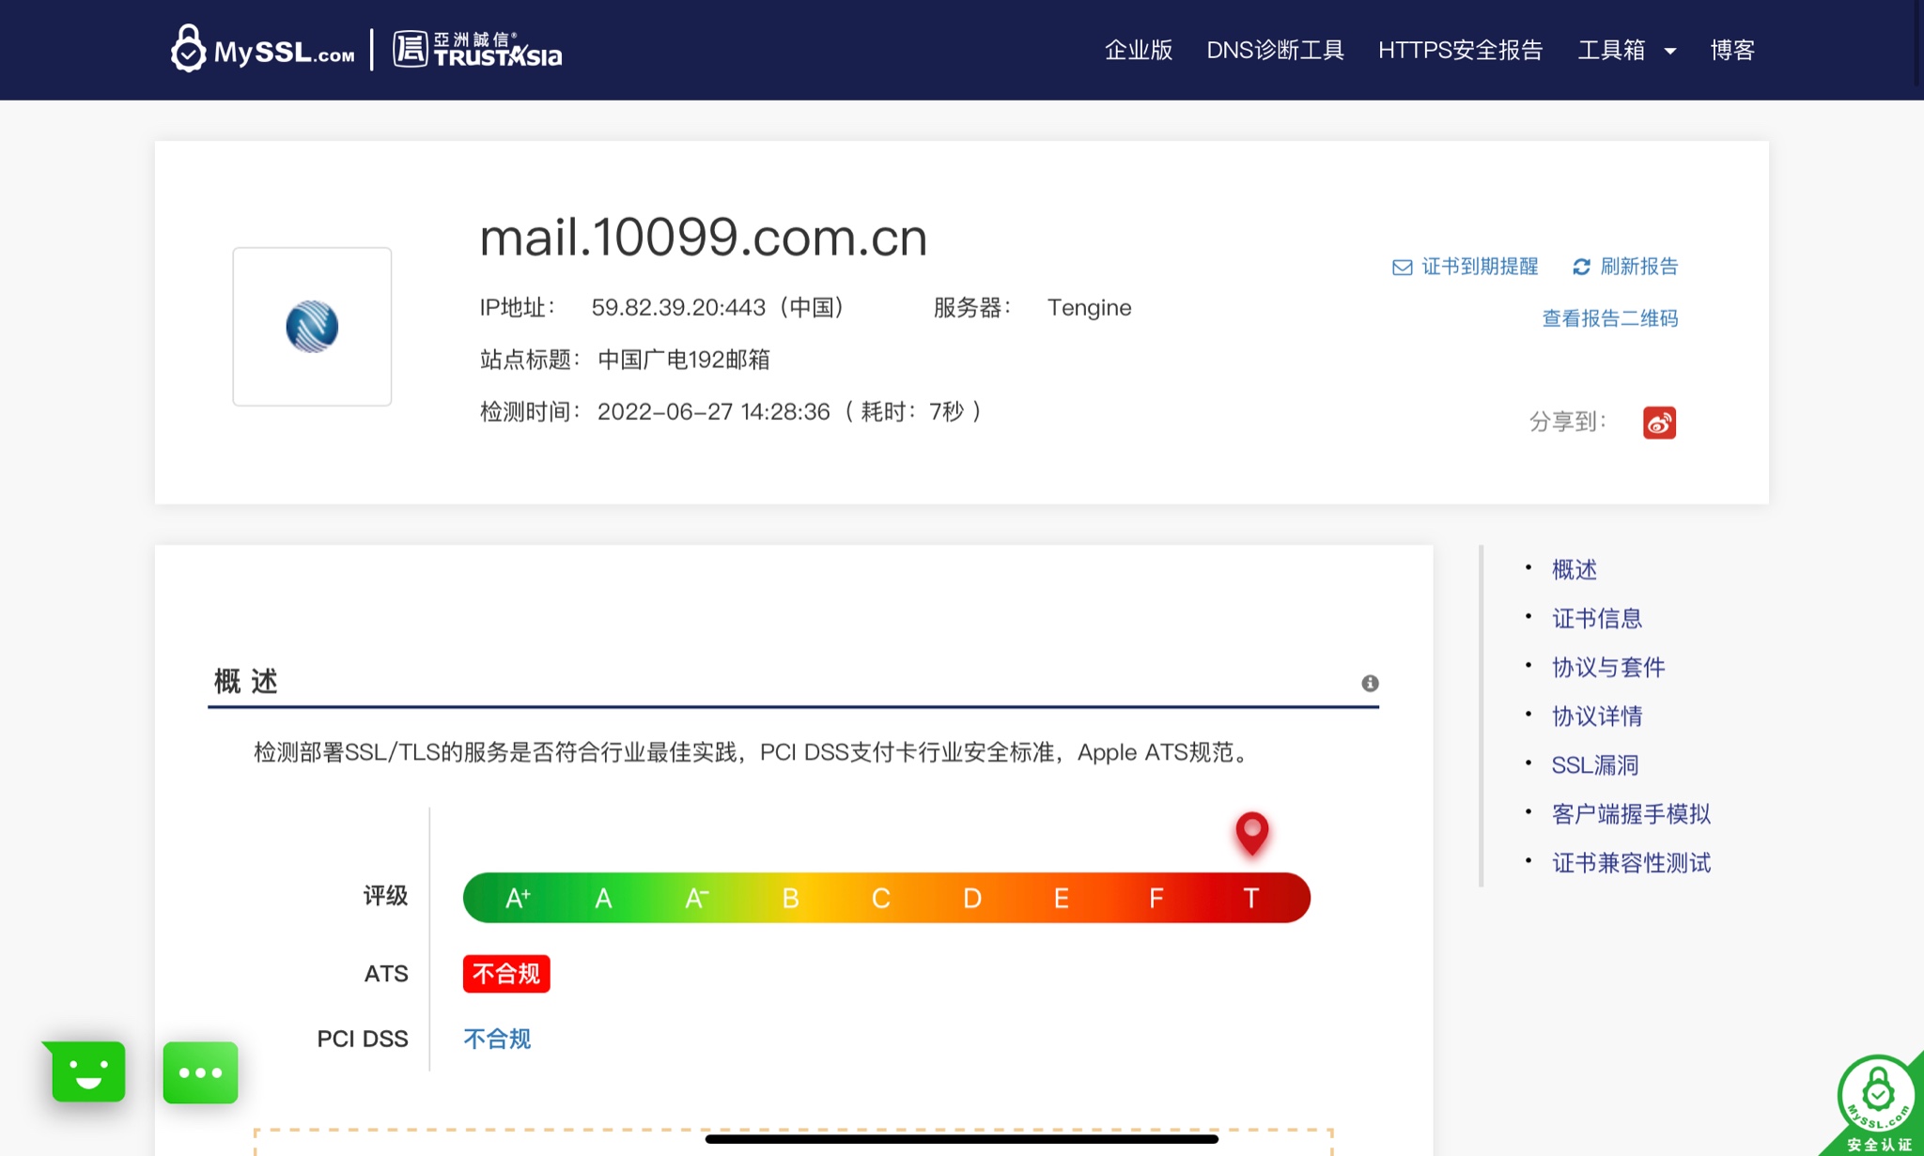The width and height of the screenshot is (1924, 1156).
Task: Click the info icon beside 概述 heading
Action: [1370, 683]
